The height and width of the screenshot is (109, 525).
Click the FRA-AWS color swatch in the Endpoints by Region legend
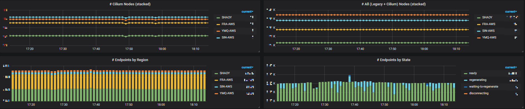(x=216, y=80)
